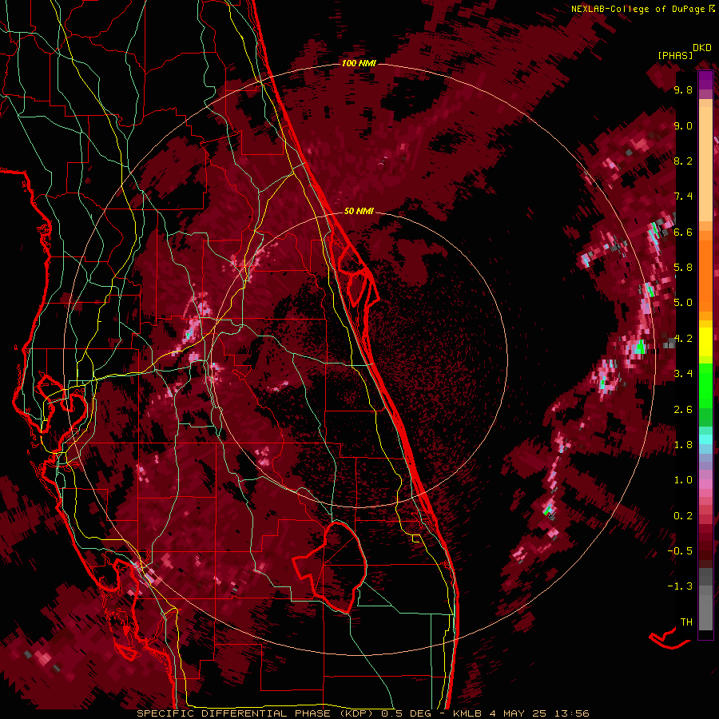Image resolution: width=719 pixels, height=719 pixels.
Task: Select the 1.8 legend value
Action: coord(683,445)
